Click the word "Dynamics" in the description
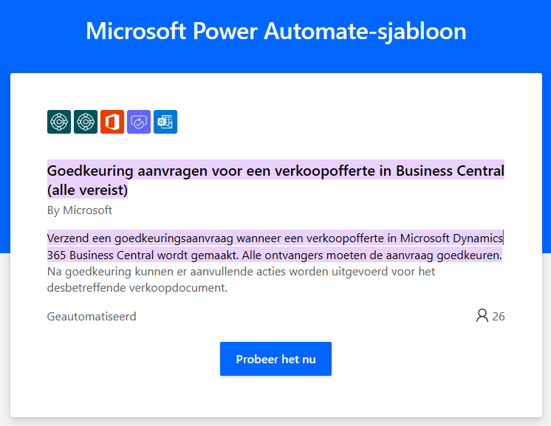This screenshot has height=426, width=551. (478, 238)
